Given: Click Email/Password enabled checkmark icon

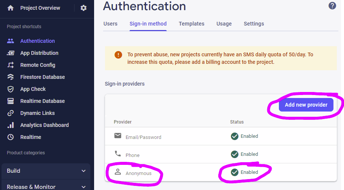Looking at the screenshot, I should (234, 136).
